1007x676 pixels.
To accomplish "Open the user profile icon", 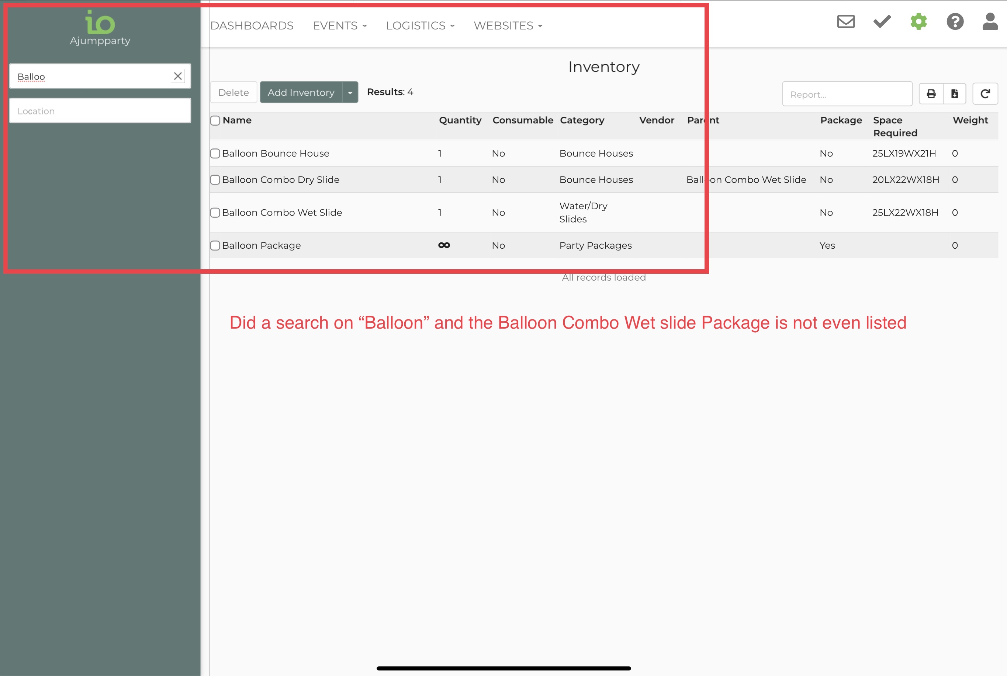I will click(990, 22).
